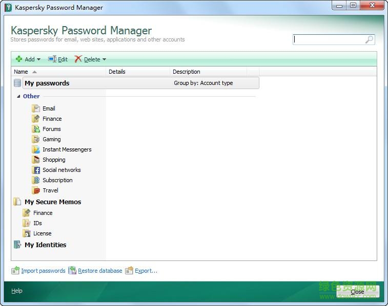
Task: Click the Subscription at-sign icon
Action: click(36, 180)
